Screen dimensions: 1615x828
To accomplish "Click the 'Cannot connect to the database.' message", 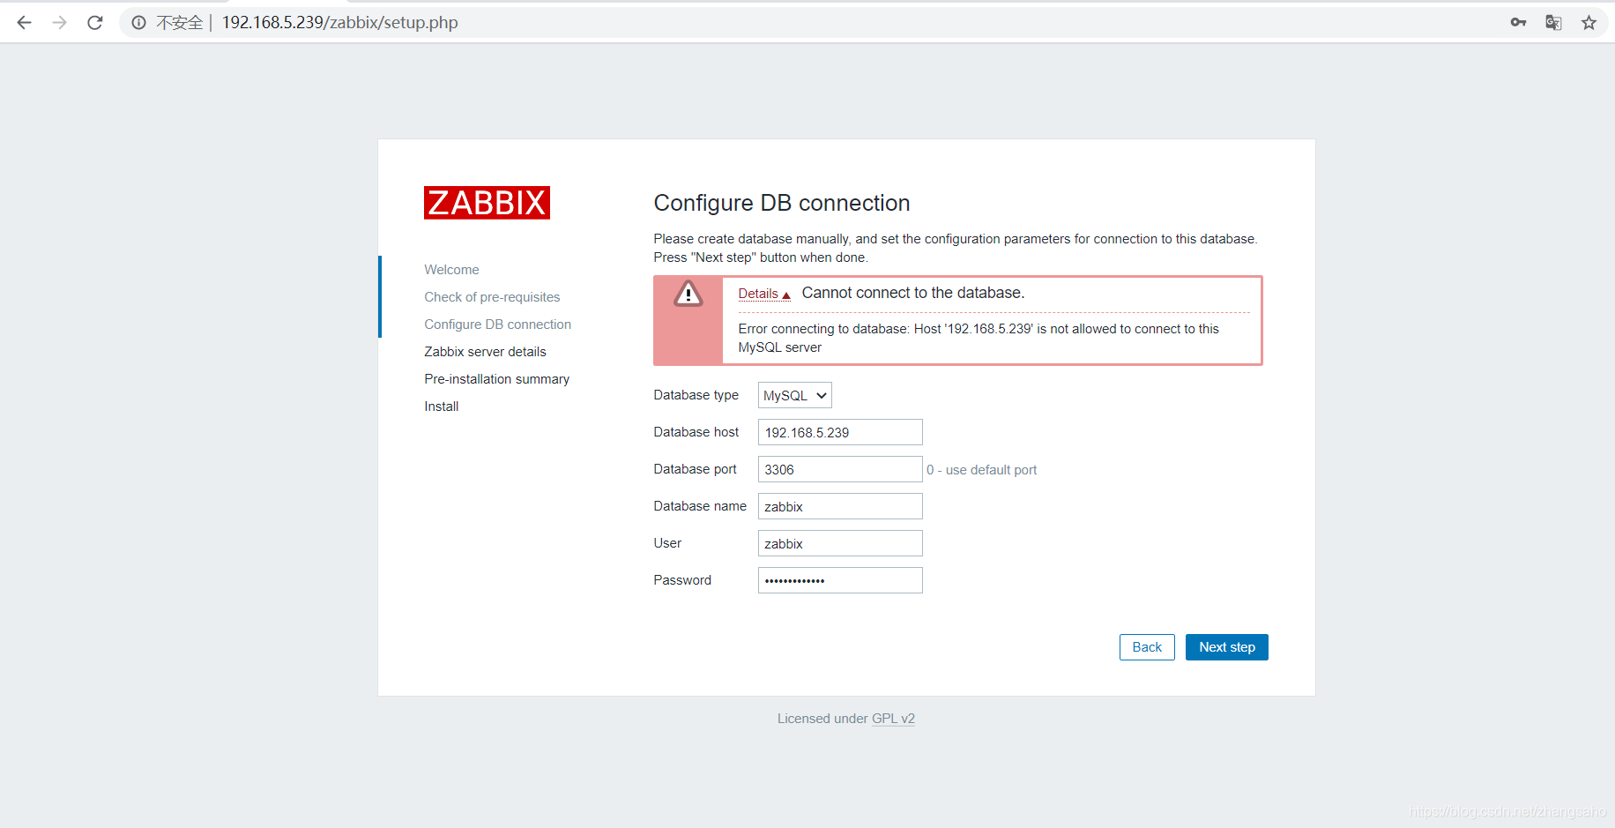I will (x=913, y=293).
